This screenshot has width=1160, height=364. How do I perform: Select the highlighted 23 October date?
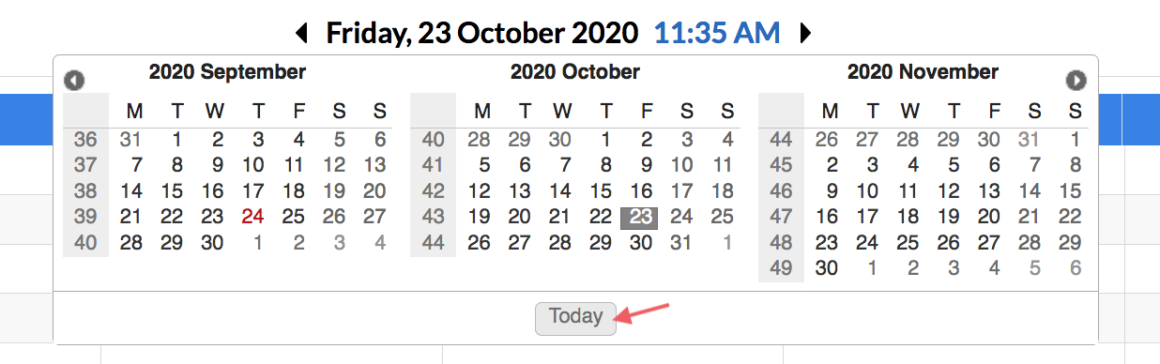641,218
